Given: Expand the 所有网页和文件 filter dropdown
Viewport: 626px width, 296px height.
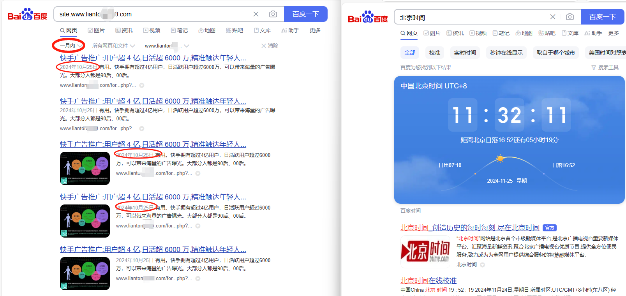Looking at the screenshot, I should click(x=113, y=46).
